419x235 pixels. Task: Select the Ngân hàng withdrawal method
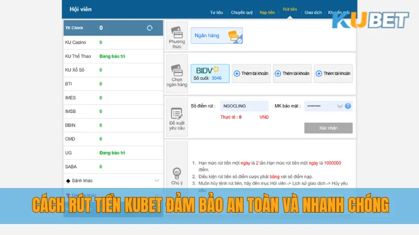(217, 36)
